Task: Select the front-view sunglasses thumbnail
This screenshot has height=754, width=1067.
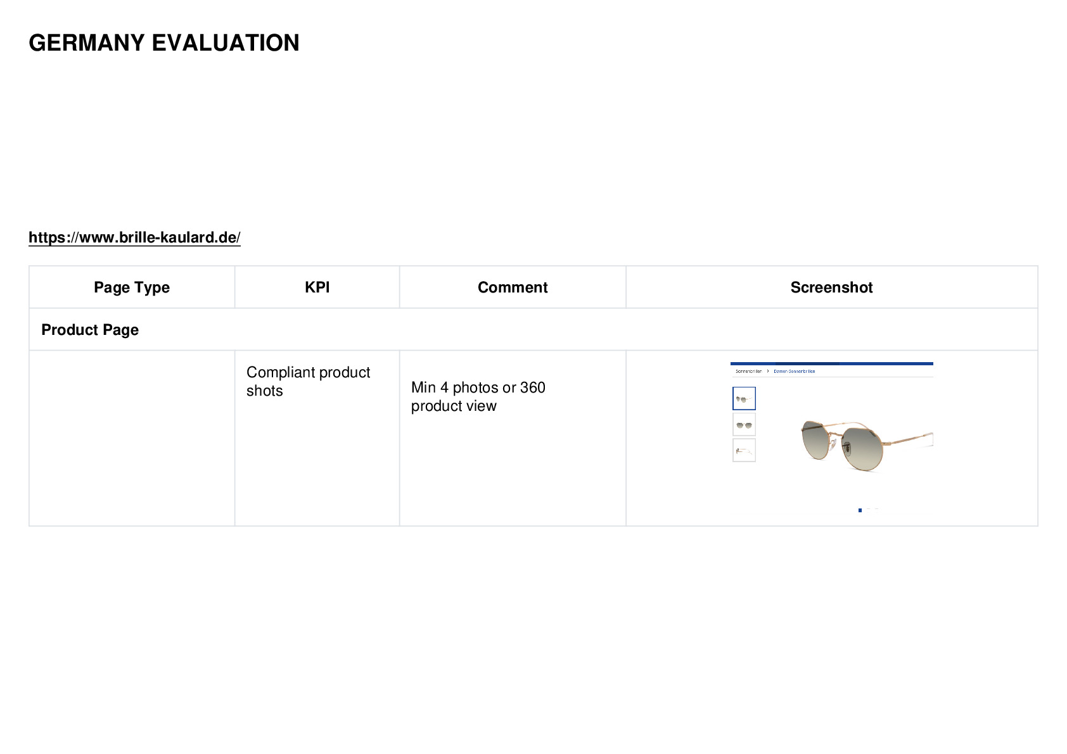Action: 744,425
